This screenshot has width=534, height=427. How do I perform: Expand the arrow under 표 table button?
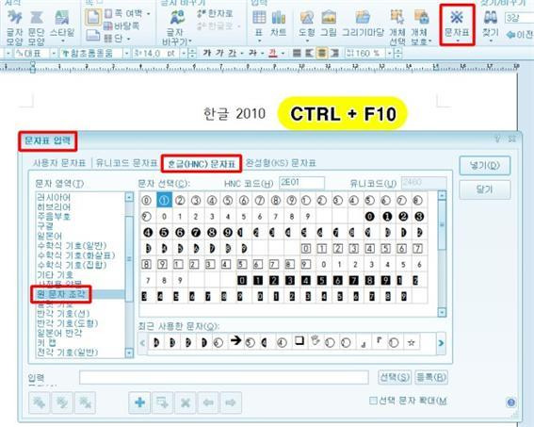click(259, 41)
